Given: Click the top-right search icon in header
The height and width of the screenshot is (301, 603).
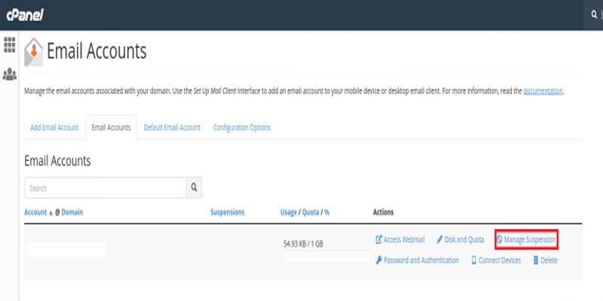Looking at the screenshot, I should (594, 15).
